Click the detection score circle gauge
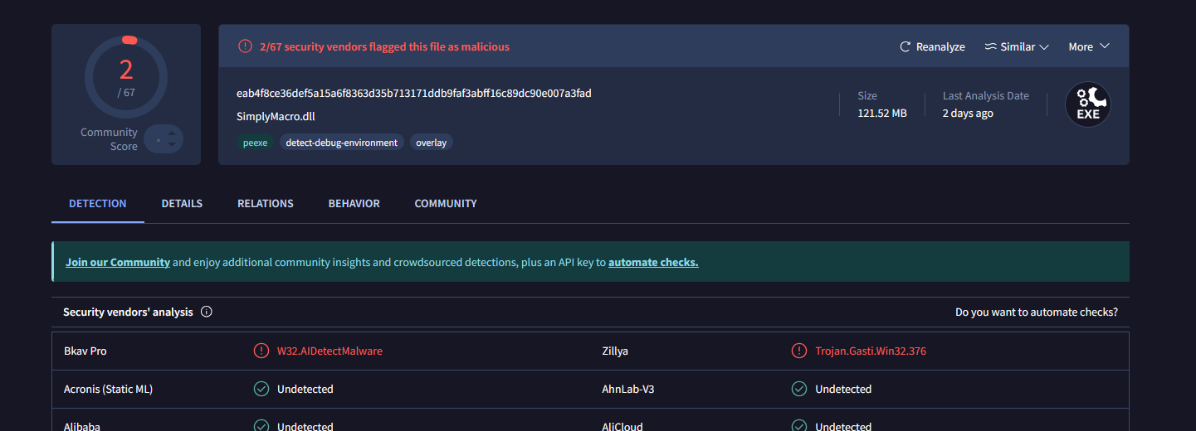The image size is (1196, 431). 126,77
